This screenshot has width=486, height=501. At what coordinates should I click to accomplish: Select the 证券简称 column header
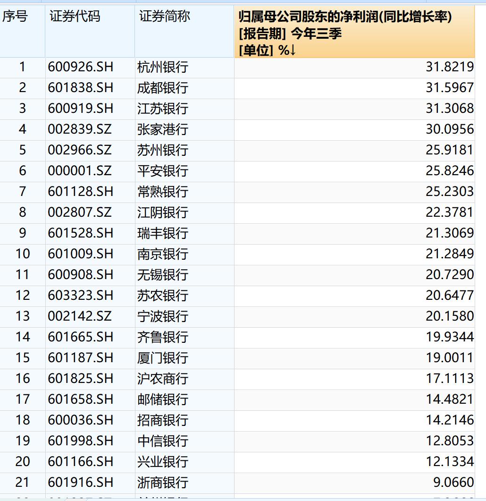tap(184, 32)
